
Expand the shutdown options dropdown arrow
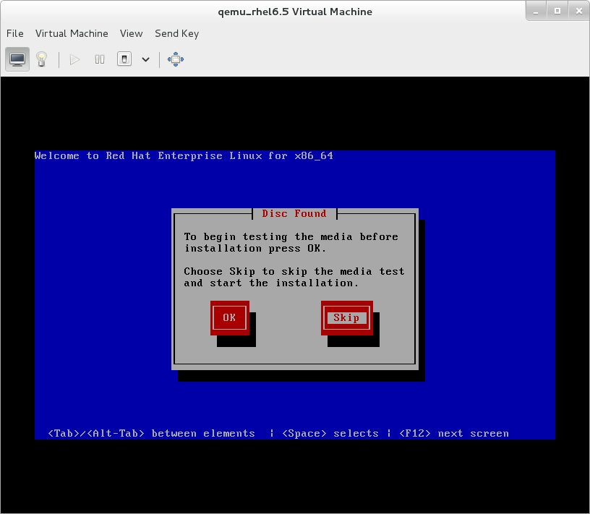pos(145,59)
